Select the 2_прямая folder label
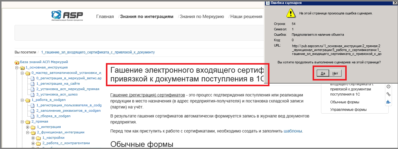 click(x=40, y=122)
